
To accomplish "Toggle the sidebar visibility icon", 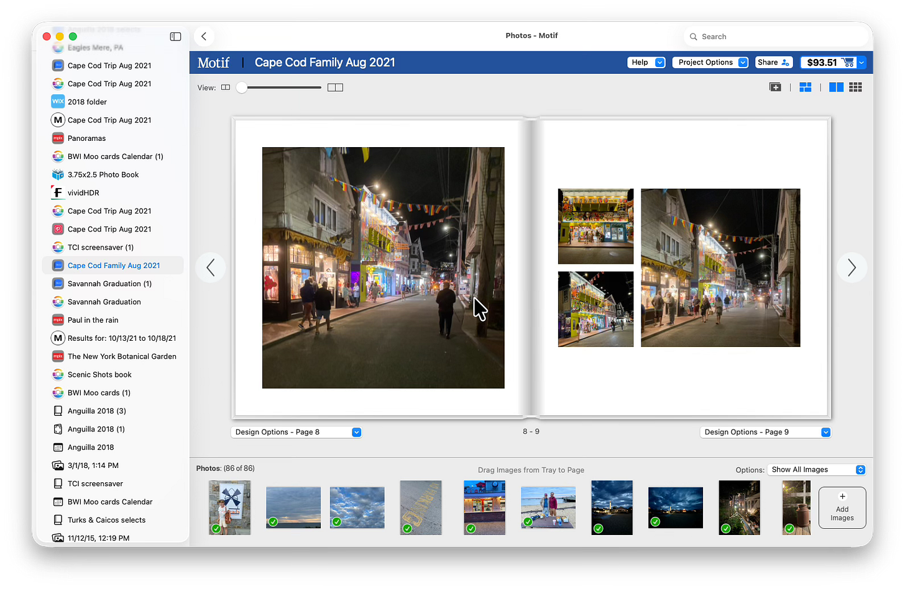I will [x=175, y=37].
